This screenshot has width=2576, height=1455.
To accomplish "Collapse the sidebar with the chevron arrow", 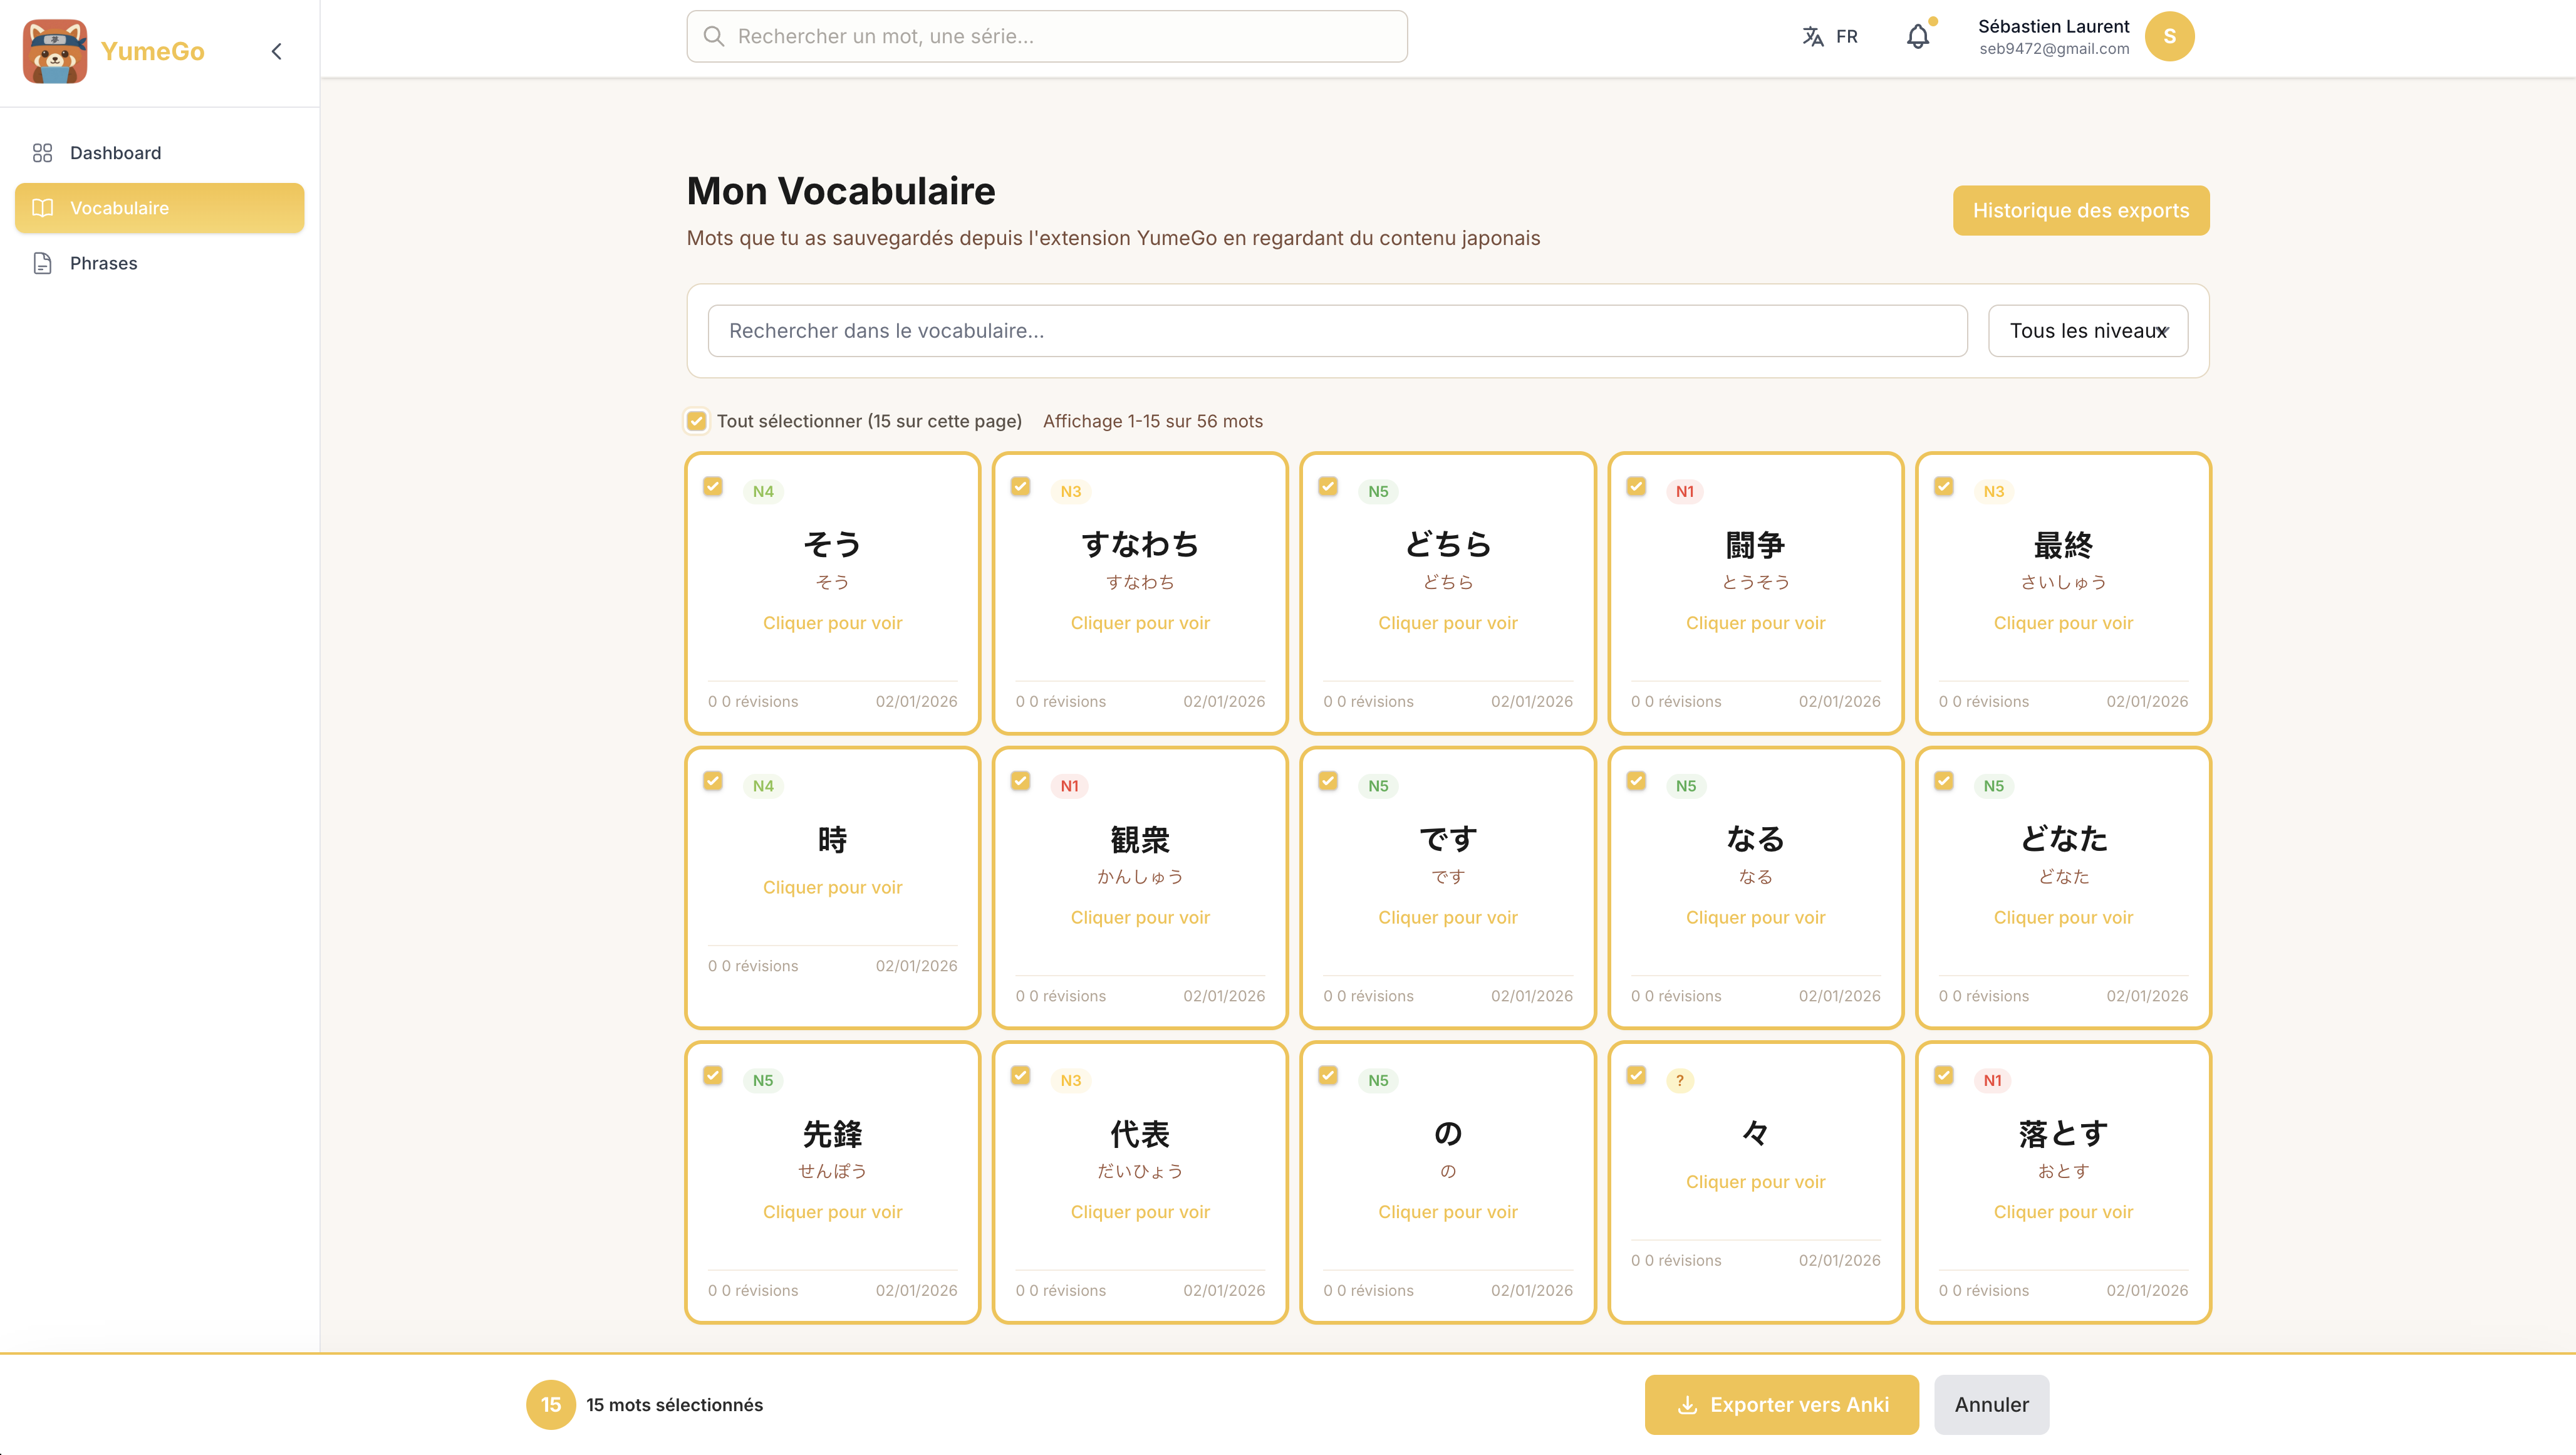I will point(276,51).
